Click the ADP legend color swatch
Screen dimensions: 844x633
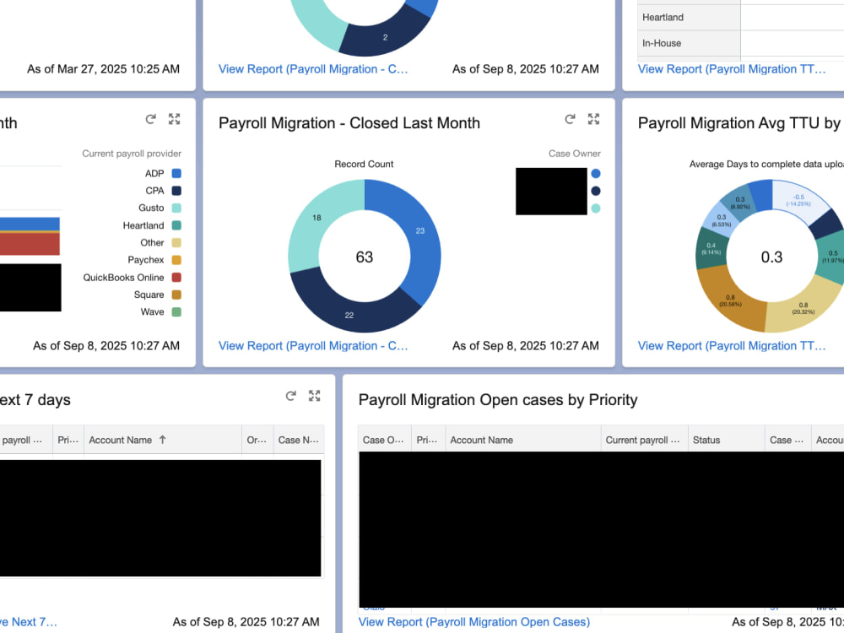click(x=176, y=173)
